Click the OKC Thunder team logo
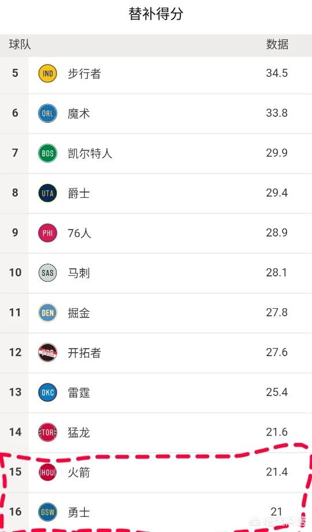This screenshot has height=532, width=312. click(47, 392)
